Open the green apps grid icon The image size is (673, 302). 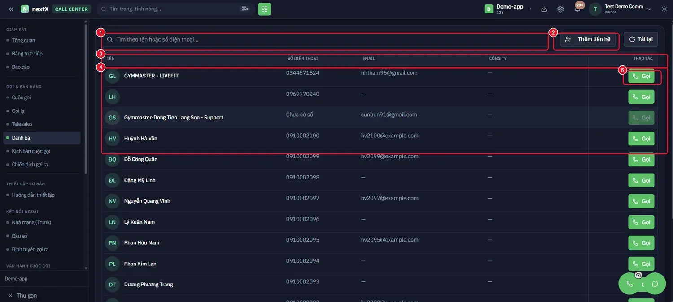tap(264, 9)
